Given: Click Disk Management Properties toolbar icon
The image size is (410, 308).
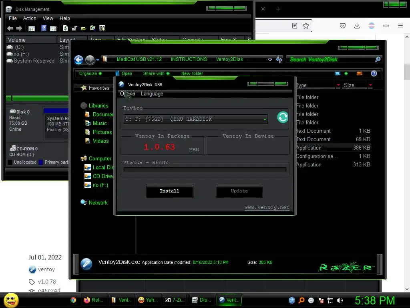Looking at the screenshot, I should pyautogui.click(x=74, y=28).
